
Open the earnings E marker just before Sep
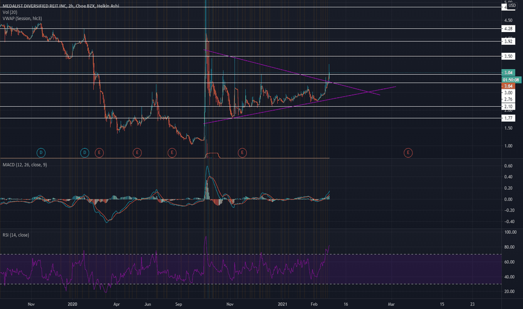click(172, 153)
